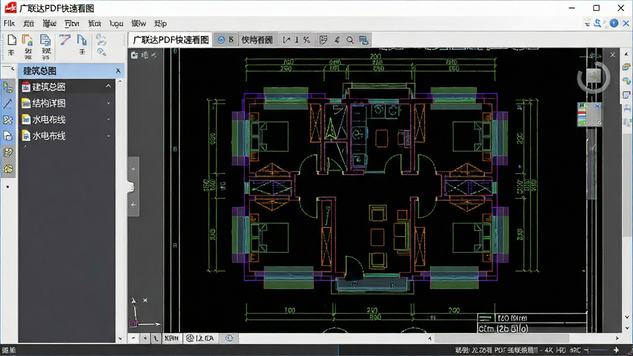633x356 pixels.
Task: Close the 建筑总图 side panel
Action: point(118,70)
